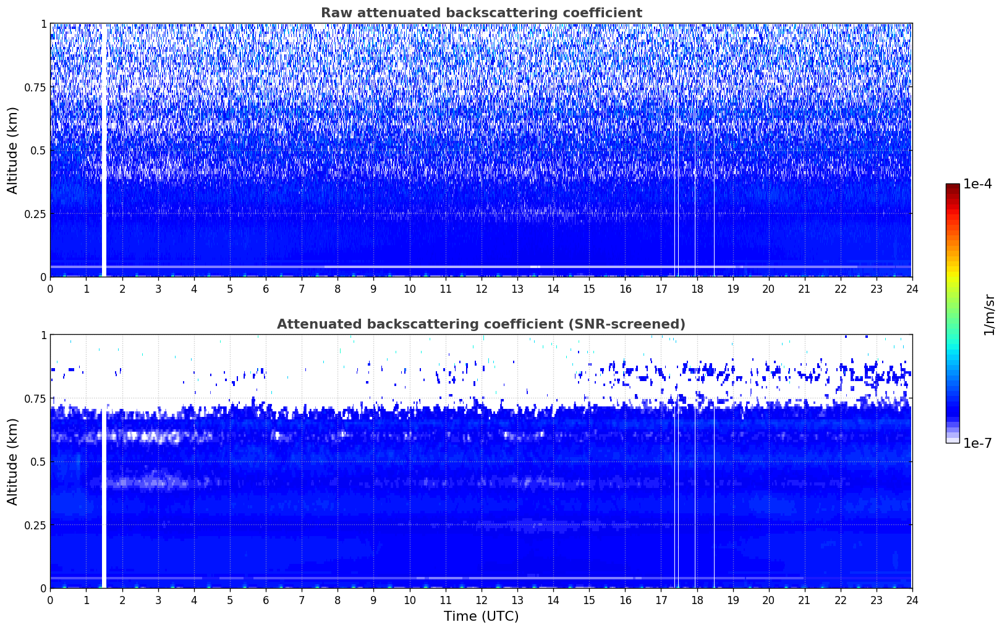Select the "1/m/sr" colorbar unit label
Image resolution: width=1002 pixels, height=630 pixels.
point(989,314)
